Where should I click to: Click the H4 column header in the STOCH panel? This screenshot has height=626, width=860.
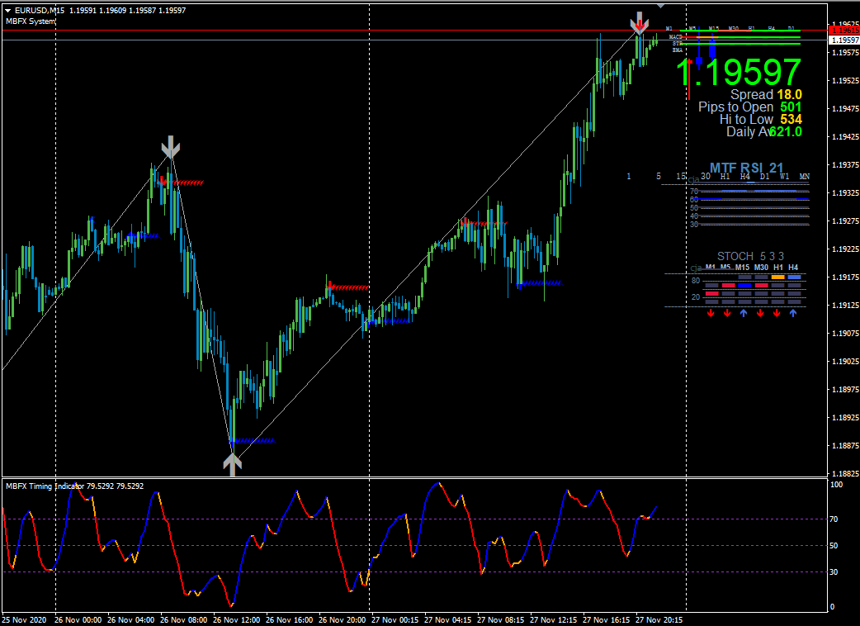pyautogui.click(x=793, y=268)
